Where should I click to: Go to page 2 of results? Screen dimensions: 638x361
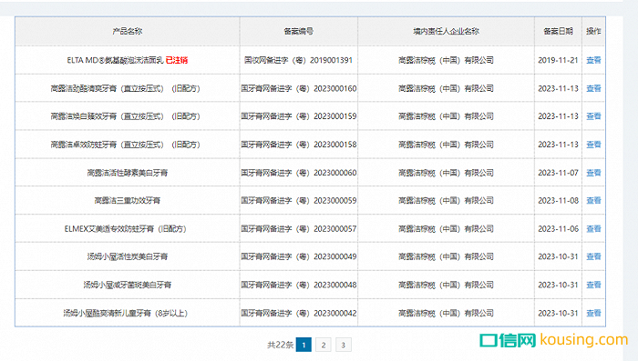tap(323, 345)
